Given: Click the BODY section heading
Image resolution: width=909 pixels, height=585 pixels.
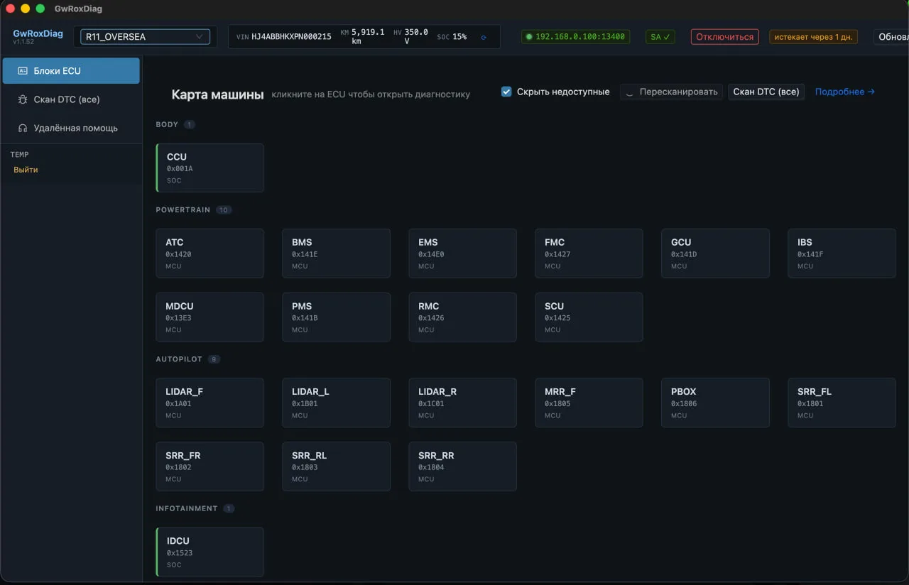Looking at the screenshot, I should (x=167, y=124).
